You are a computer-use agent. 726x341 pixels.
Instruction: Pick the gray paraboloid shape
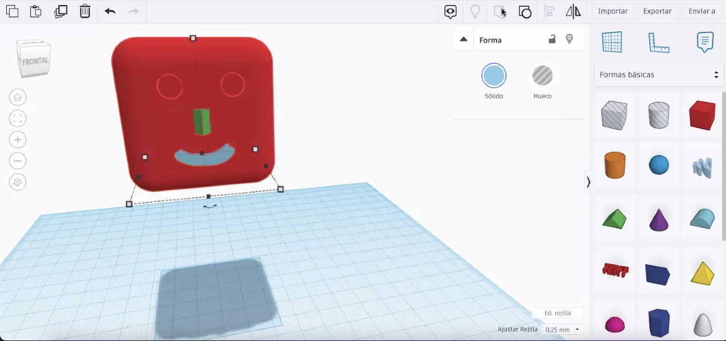[702, 324]
